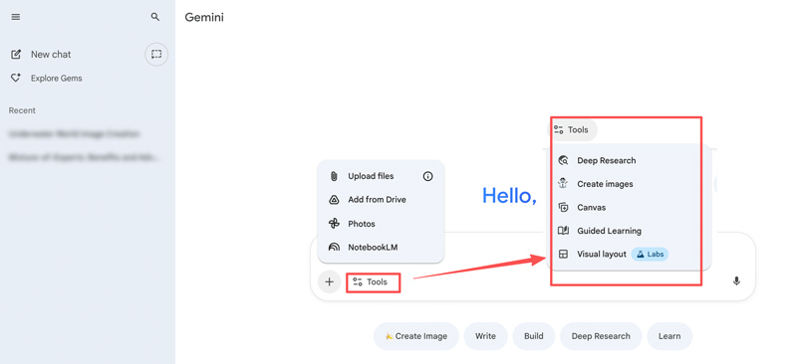
Task: Select Upload files
Action: point(371,176)
